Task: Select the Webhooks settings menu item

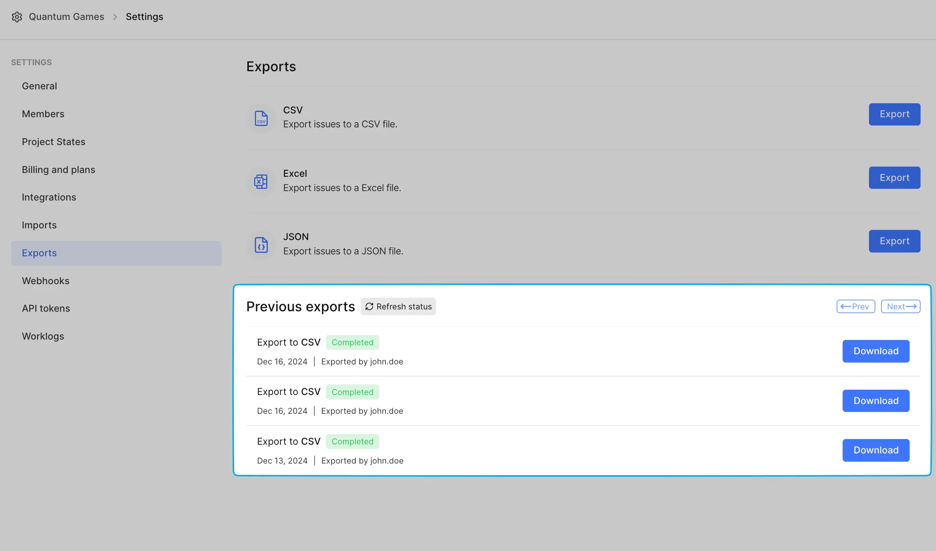Action: [45, 281]
